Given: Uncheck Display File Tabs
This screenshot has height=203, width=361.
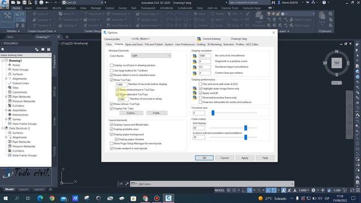Looking at the screenshot, I should [112, 108].
